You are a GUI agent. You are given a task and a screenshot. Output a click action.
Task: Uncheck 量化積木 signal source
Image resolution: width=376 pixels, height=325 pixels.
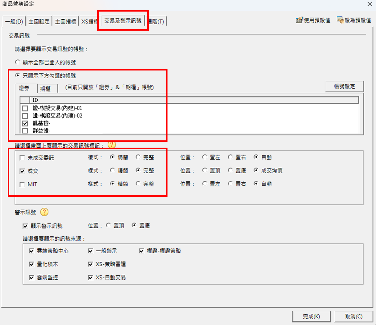(x=31, y=264)
